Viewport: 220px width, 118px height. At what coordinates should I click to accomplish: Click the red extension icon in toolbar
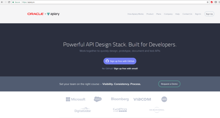(212, 2)
